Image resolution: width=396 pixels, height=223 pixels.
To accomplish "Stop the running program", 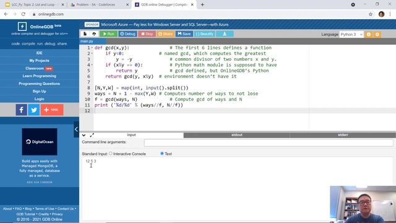I will click(147, 34).
